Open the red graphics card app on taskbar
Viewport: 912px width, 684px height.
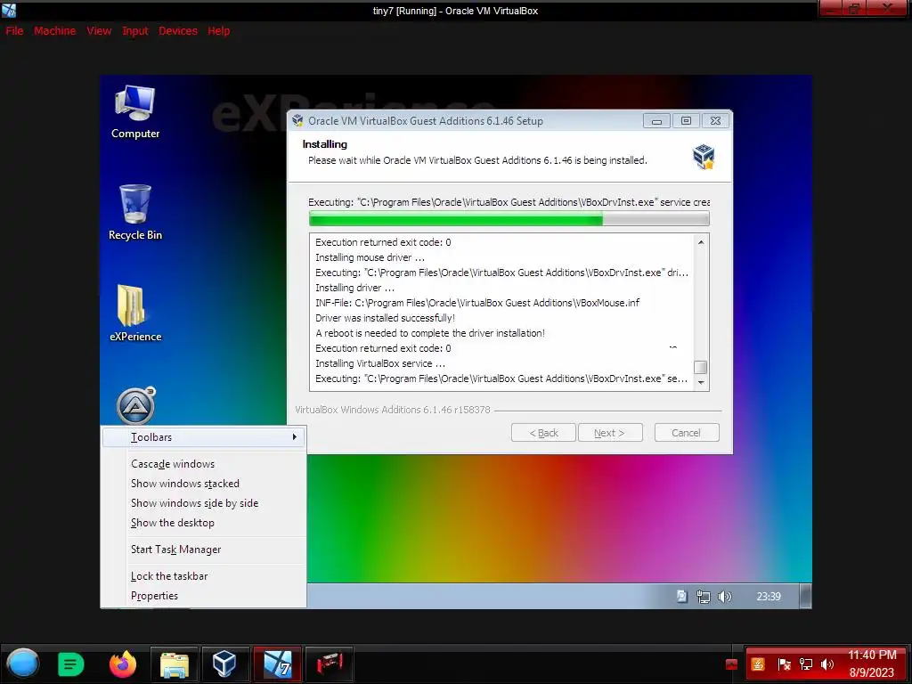pos(330,664)
